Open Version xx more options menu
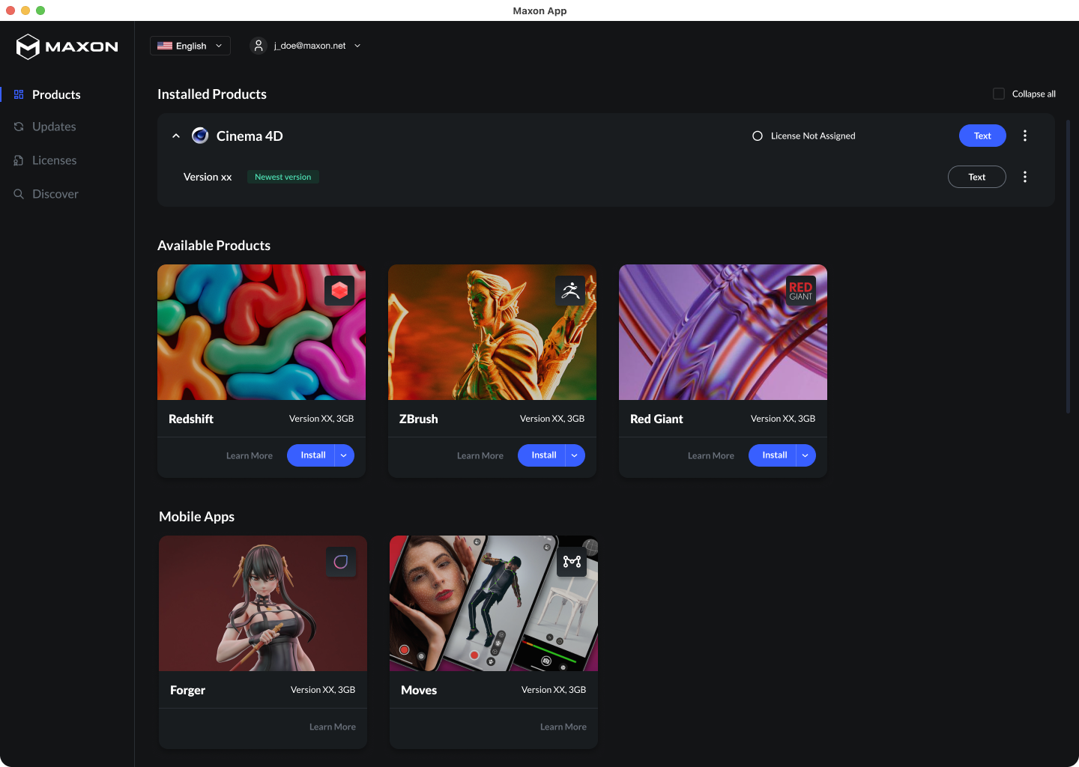 point(1025,177)
